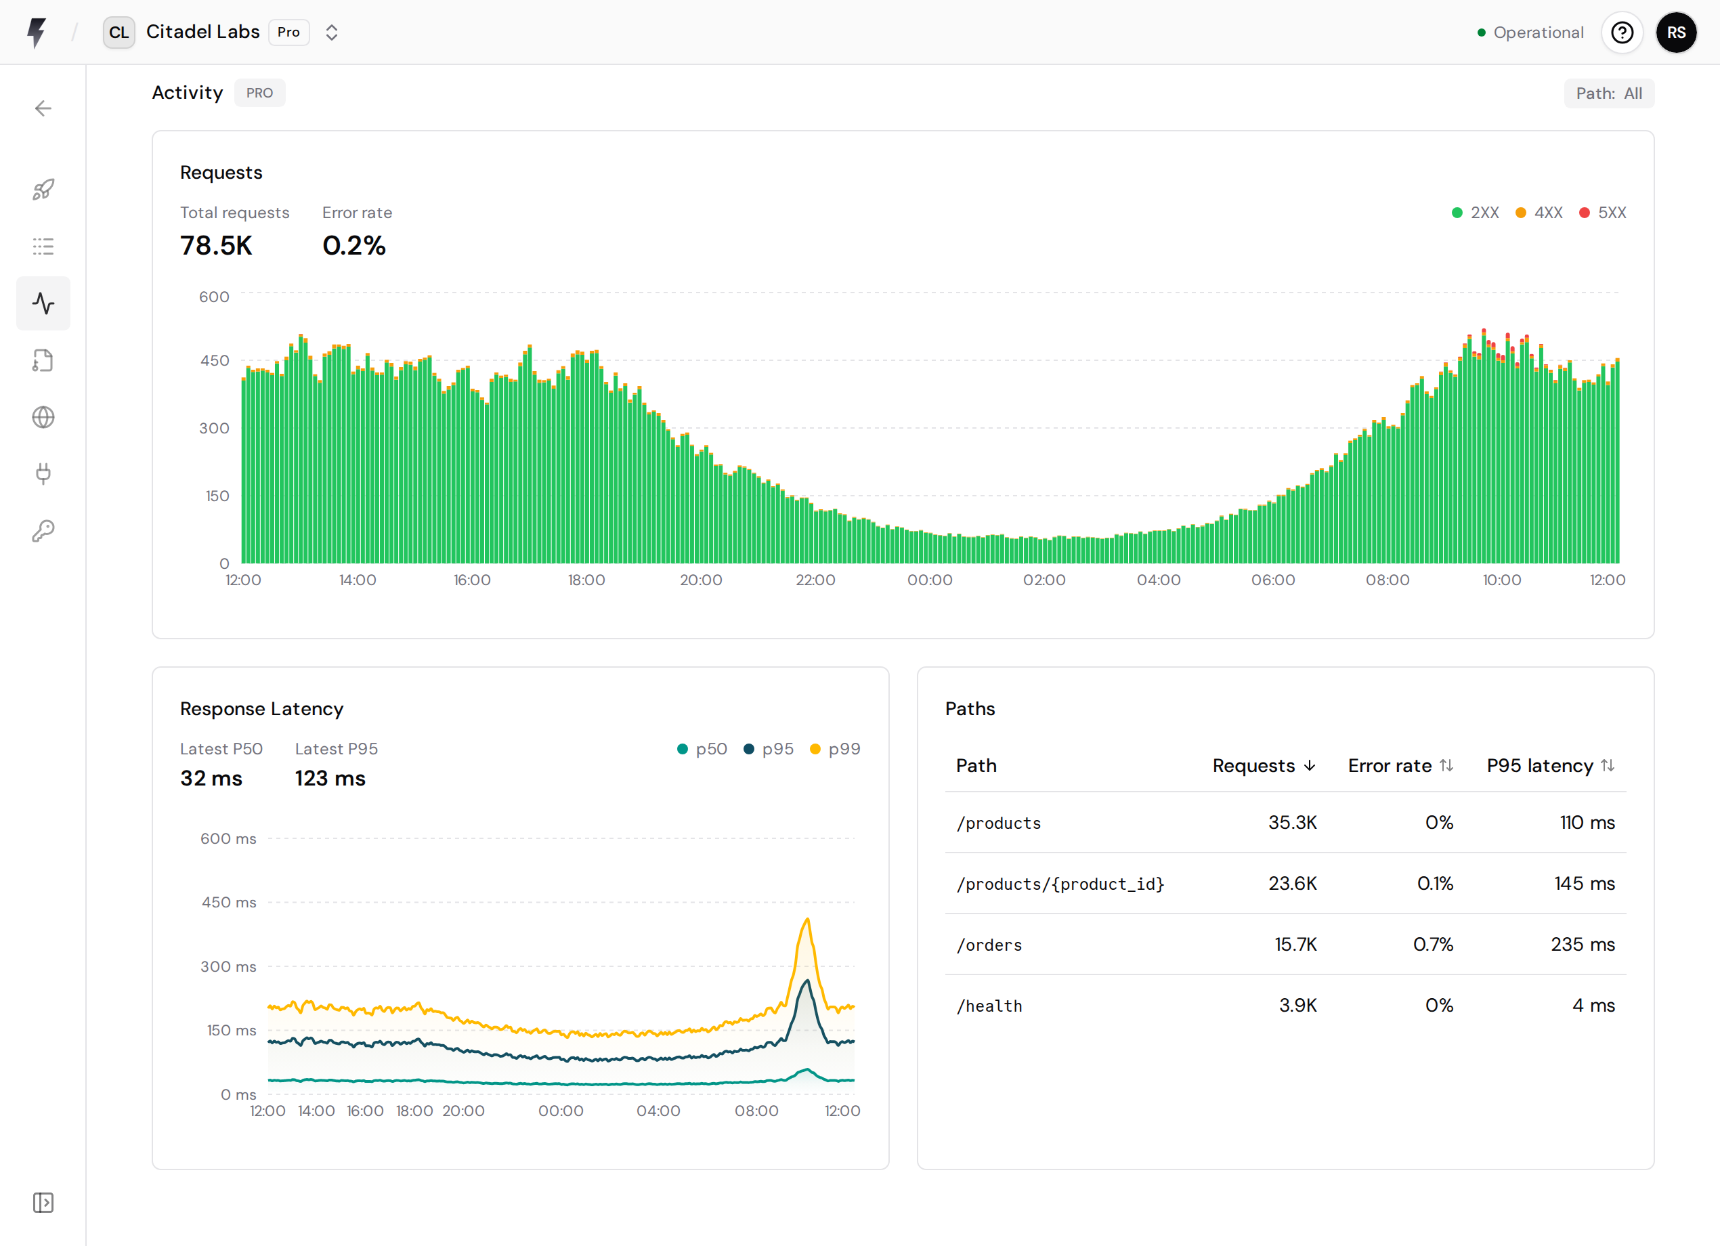Screen dimensions: 1720x1246
Task: Click the 145 ms latency cell
Action: 1585,884
